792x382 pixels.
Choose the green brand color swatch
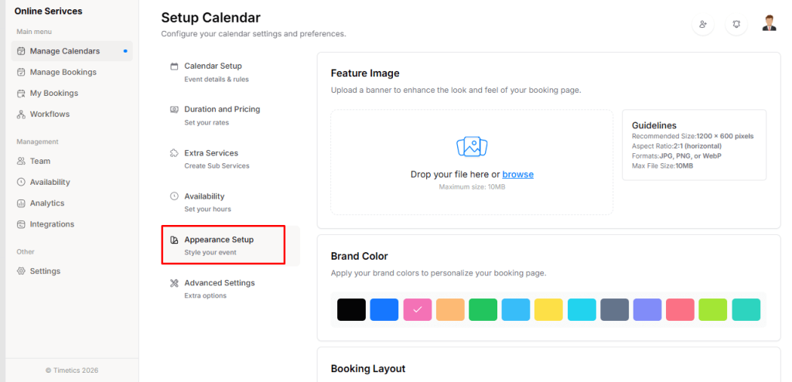pyautogui.click(x=483, y=309)
